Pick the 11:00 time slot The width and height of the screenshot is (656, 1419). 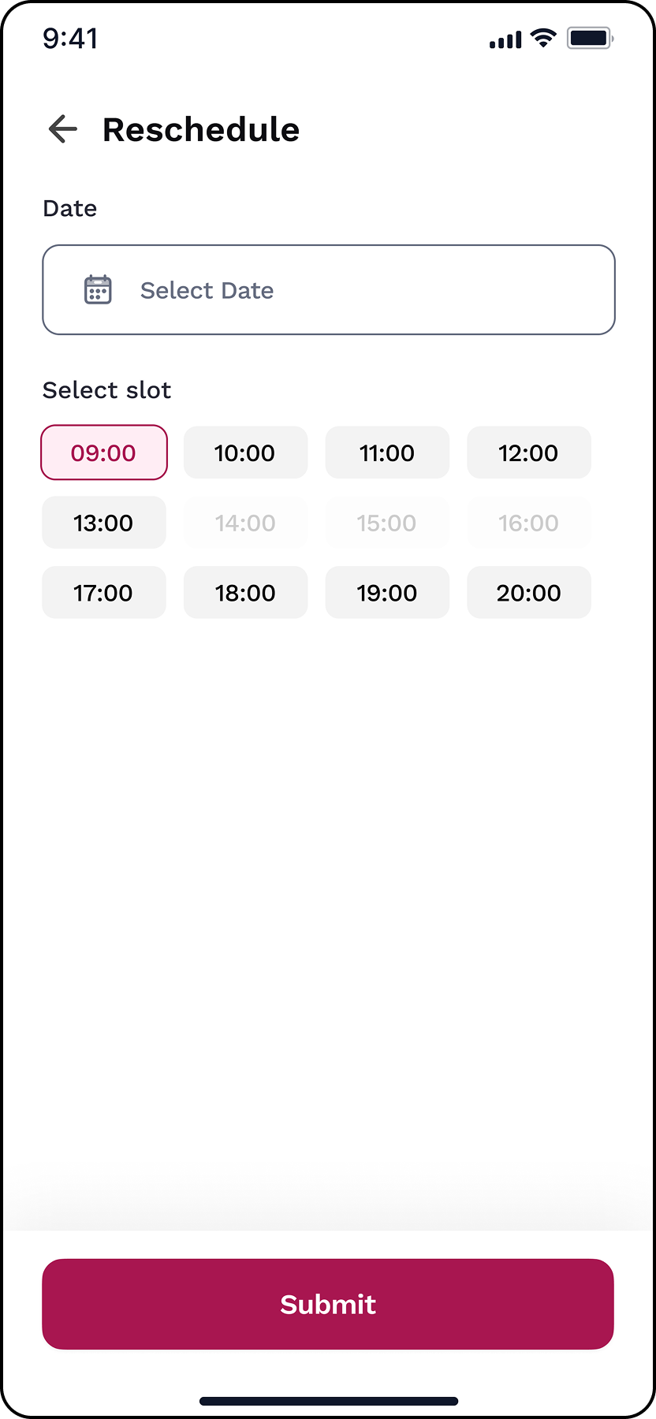click(387, 453)
